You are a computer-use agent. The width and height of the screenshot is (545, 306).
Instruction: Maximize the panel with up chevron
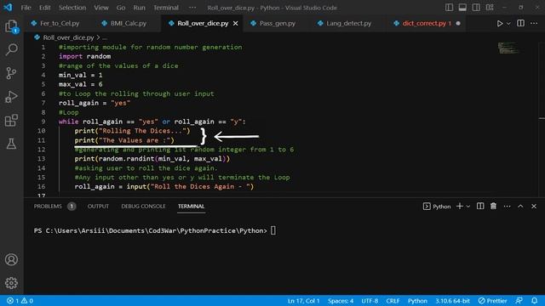pyautogui.click(x=520, y=206)
